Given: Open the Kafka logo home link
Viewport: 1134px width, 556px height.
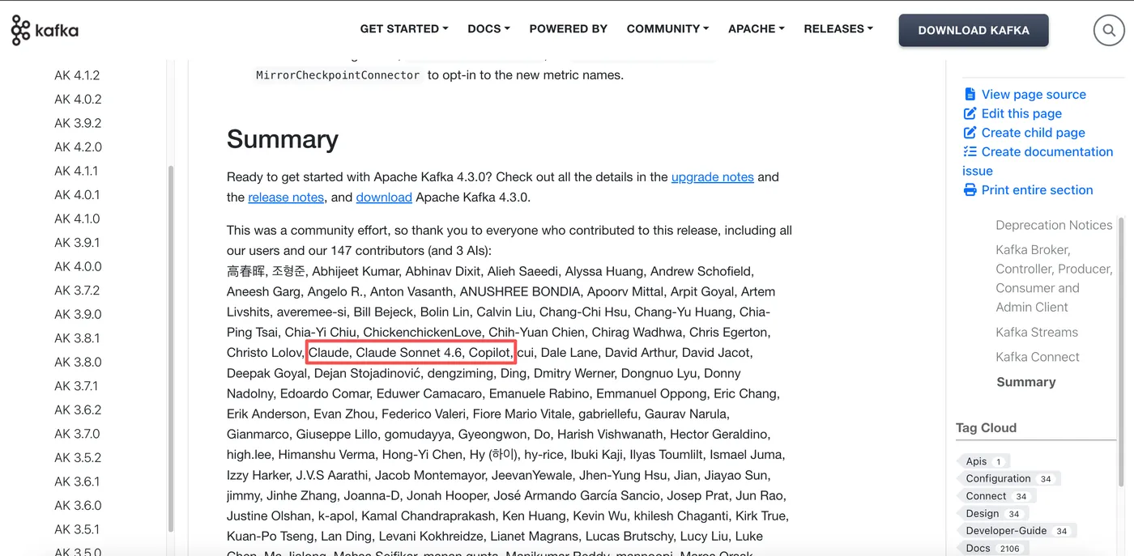Looking at the screenshot, I should [x=45, y=31].
